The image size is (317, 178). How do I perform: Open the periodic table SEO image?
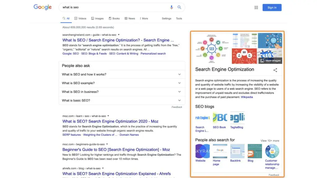(x=245, y=41)
